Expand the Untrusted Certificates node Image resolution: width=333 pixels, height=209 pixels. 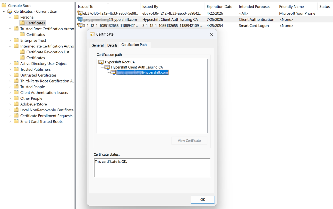pos(10,75)
